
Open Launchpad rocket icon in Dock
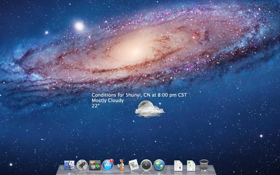(82, 165)
